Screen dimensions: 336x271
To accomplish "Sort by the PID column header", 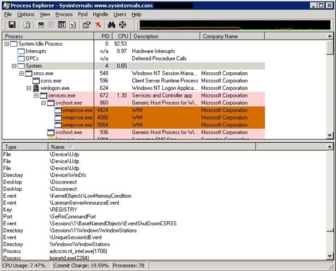I will [x=103, y=36].
